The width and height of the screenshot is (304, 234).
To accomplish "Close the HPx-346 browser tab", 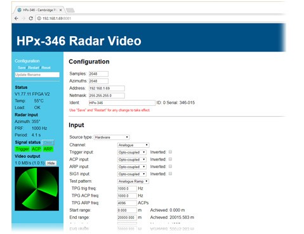I will pos(61,10).
